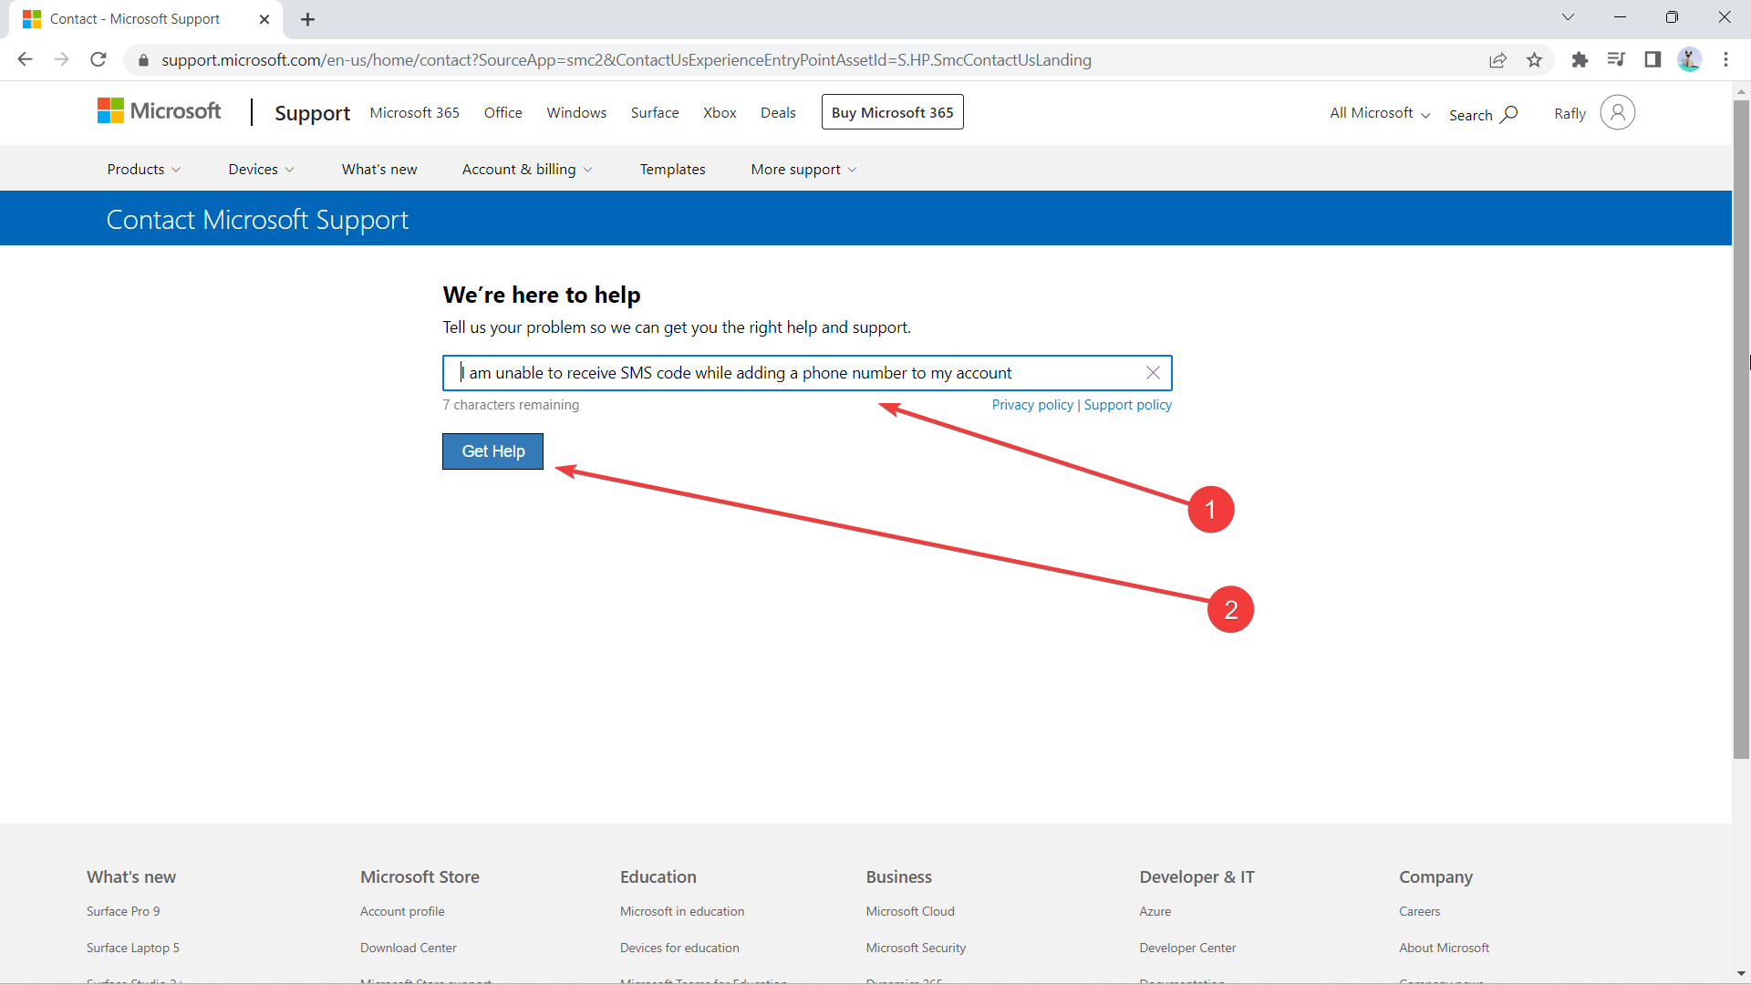Open the Chrome profile avatar
1751x985 pixels.
point(1689,60)
